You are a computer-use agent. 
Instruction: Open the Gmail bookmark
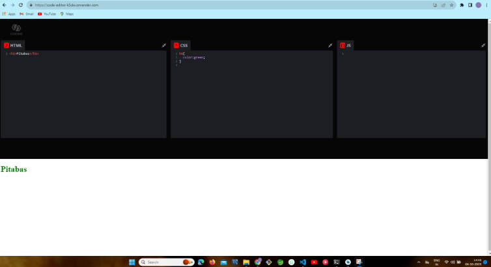click(x=27, y=13)
